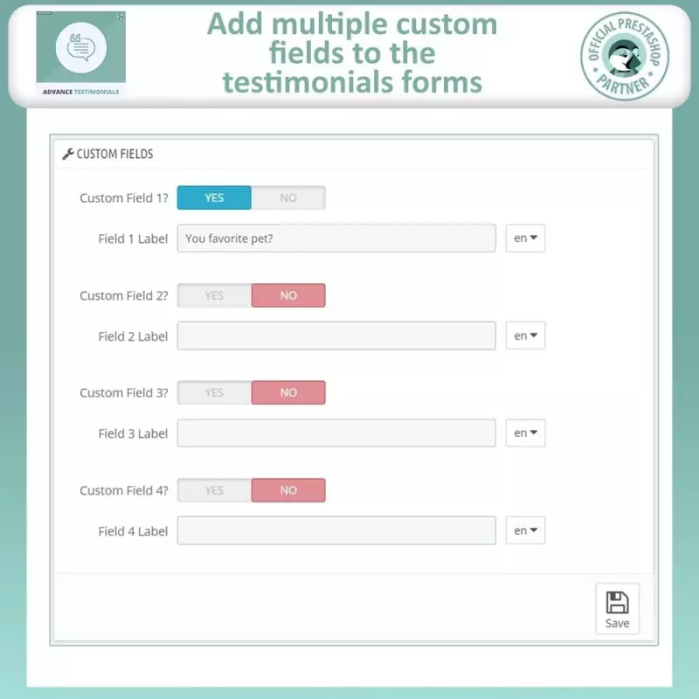Screen dimensions: 699x699
Task: Enable Custom Field 4 with YES
Action: [x=214, y=490]
